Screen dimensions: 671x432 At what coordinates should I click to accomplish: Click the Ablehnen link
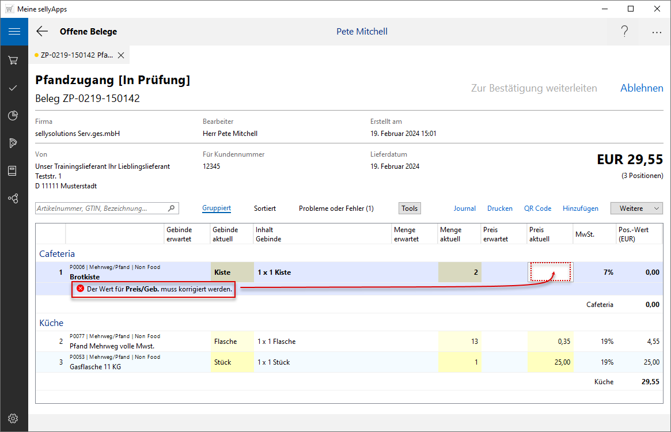[642, 88]
